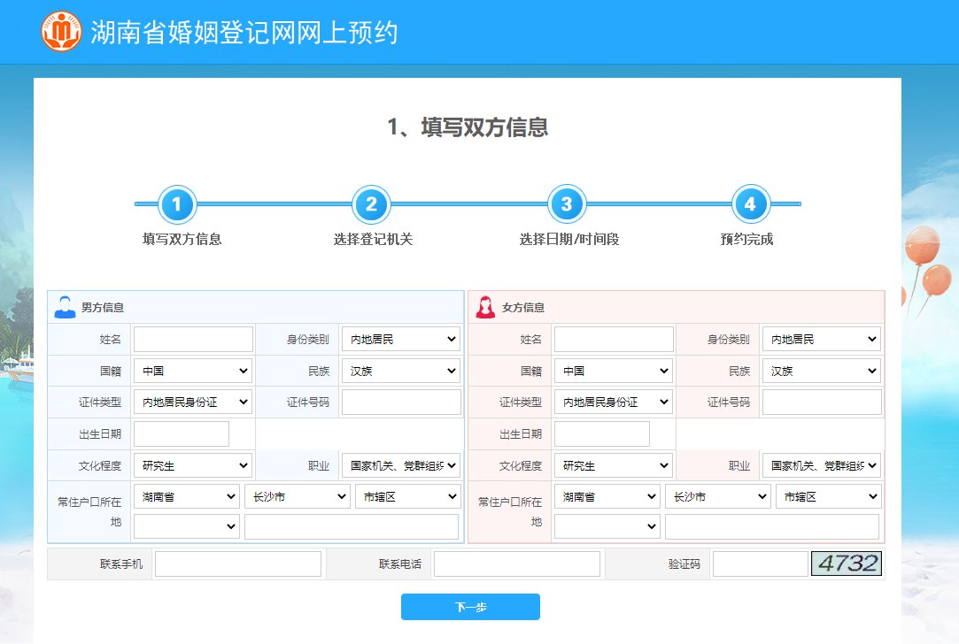Image resolution: width=959 pixels, height=644 pixels.
Task: Click the male avatar icon in 男方信息
Action: pyautogui.click(x=65, y=307)
